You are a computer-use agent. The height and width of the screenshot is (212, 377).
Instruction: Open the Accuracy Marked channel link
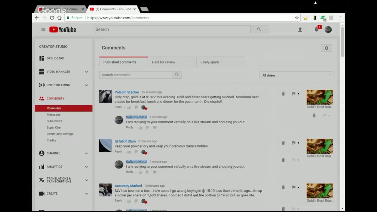point(128,186)
